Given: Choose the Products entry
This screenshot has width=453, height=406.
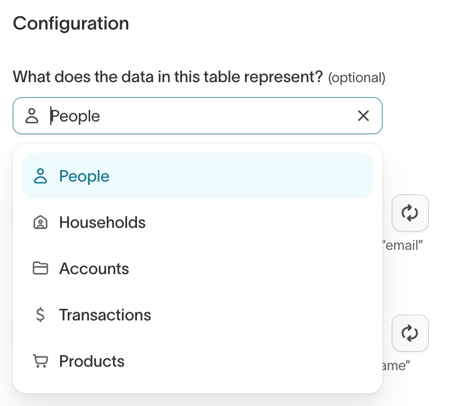Looking at the screenshot, I should (92, 361).
